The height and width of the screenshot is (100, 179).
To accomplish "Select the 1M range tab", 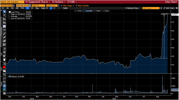I will pos(12,8).
